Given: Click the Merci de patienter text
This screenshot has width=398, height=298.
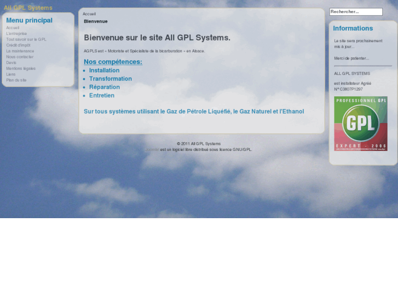Looking at the screenshot, I should [x=351, y=59].
